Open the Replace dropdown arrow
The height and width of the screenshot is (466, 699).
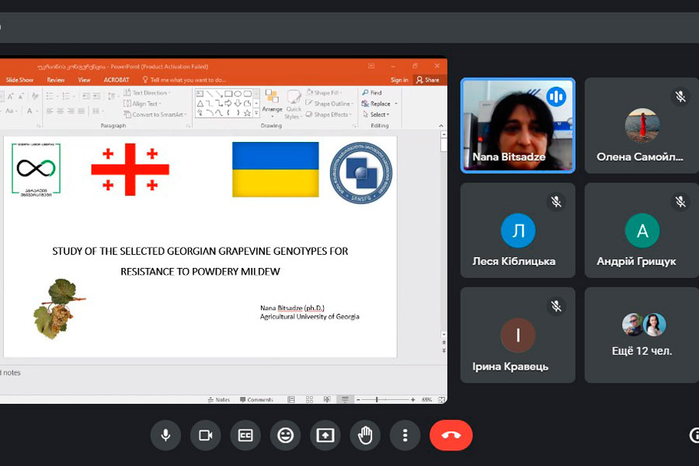(x=396, y=104)
